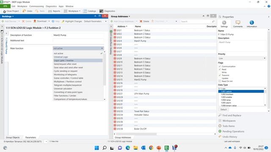Open the Commissioning menu

click(36, 6)
